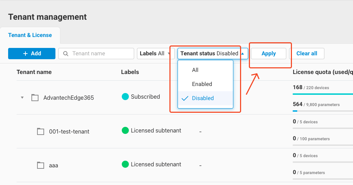Screen dimensions: 353x185
Task: Click 0 / 5 devices for 001-test-tenant
Action: 305,122
